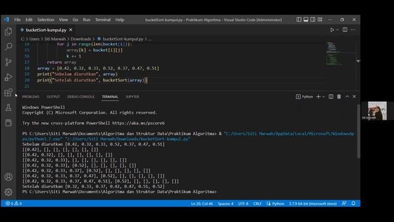Create a new terminal with plus icon

(318, 97)
